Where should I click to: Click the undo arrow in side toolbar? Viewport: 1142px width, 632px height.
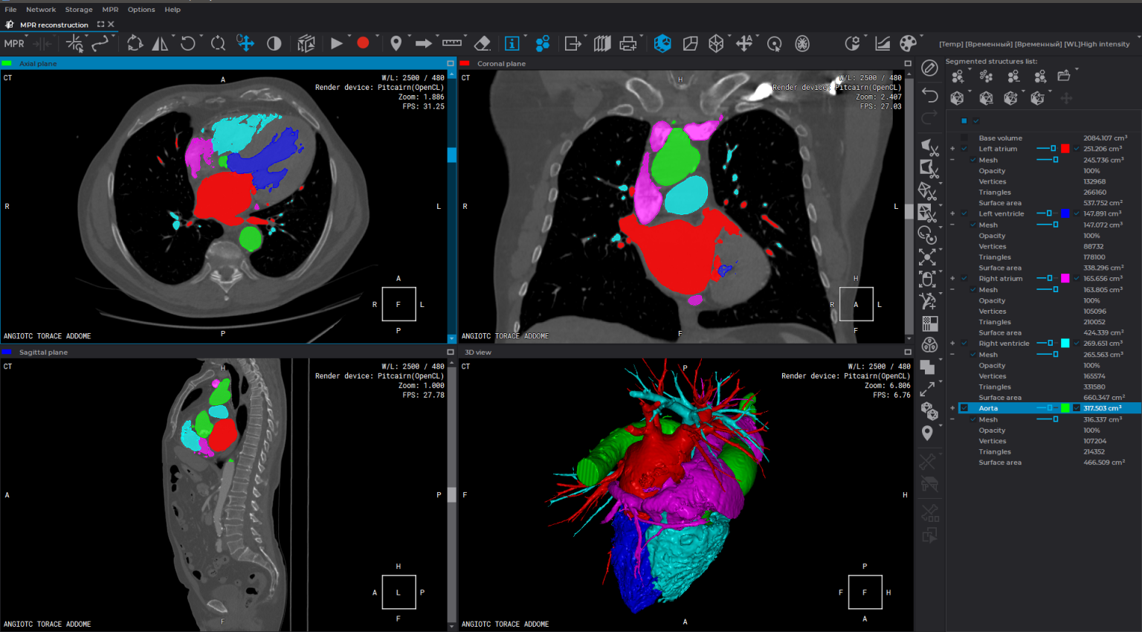pyautogui.click(x=929, y=94)
